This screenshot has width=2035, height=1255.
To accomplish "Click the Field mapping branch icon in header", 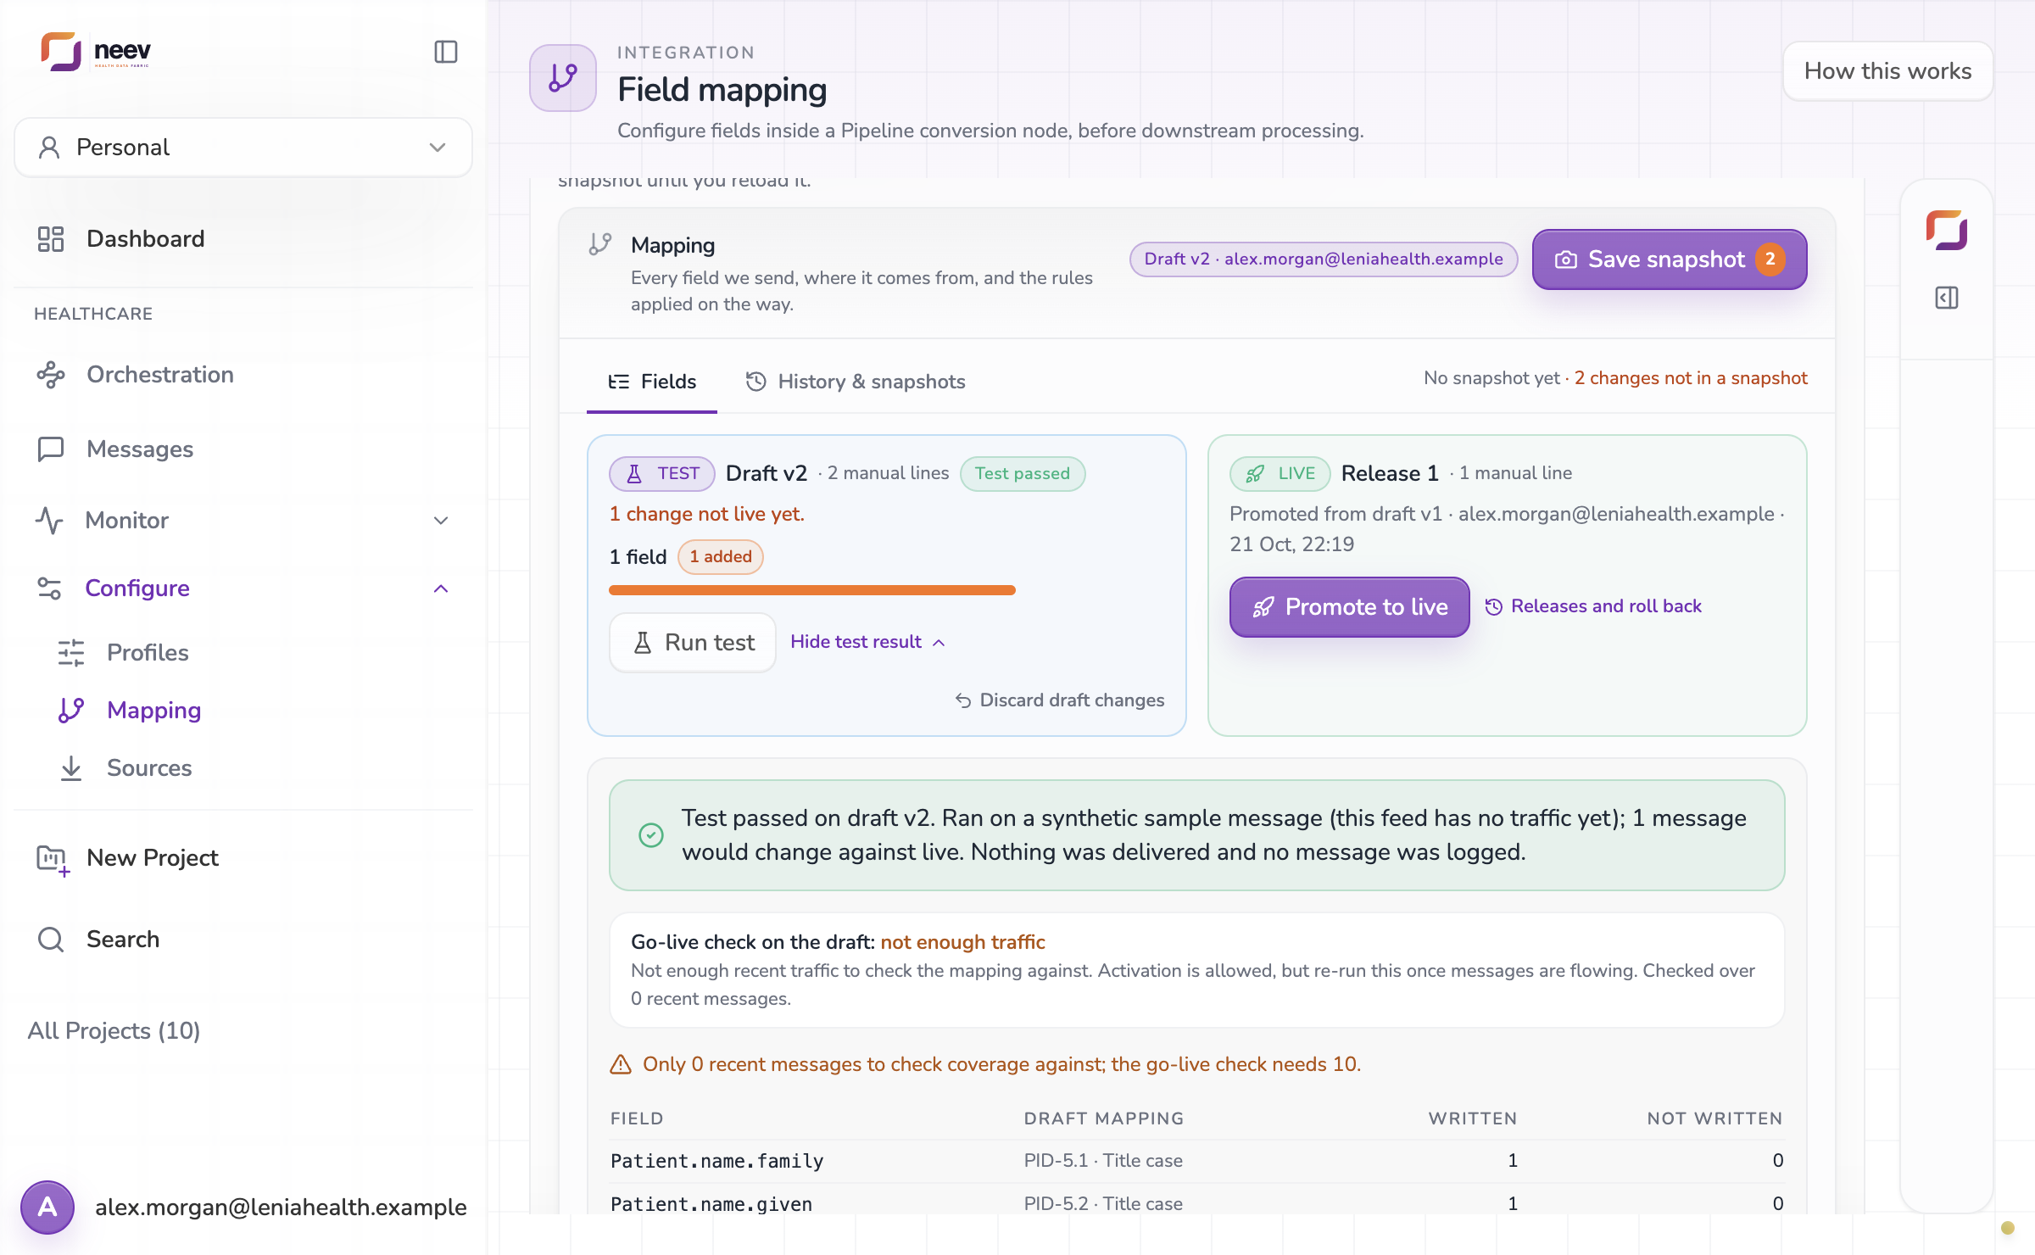I will [563, 78].
